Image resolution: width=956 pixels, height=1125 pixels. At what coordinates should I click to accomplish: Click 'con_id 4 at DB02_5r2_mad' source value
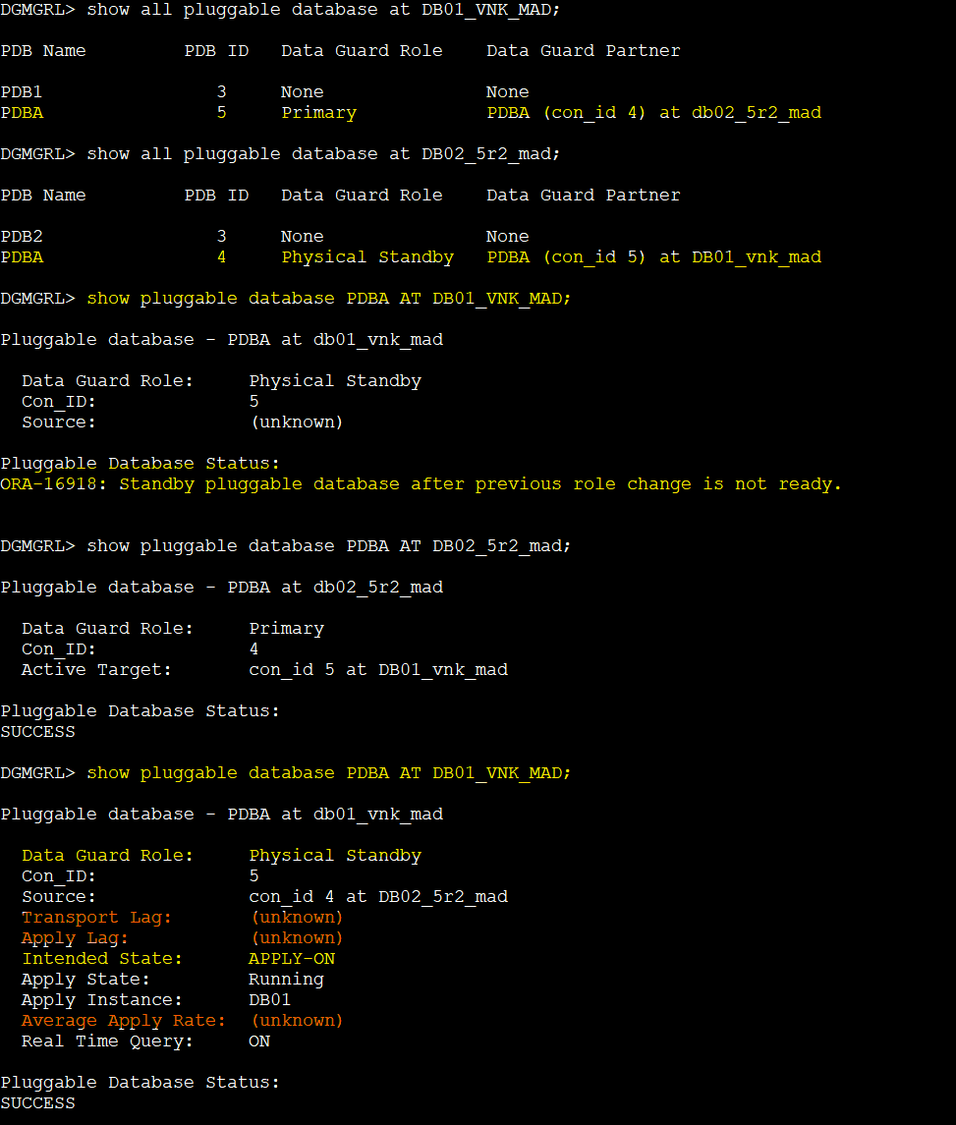coord(378,897)
